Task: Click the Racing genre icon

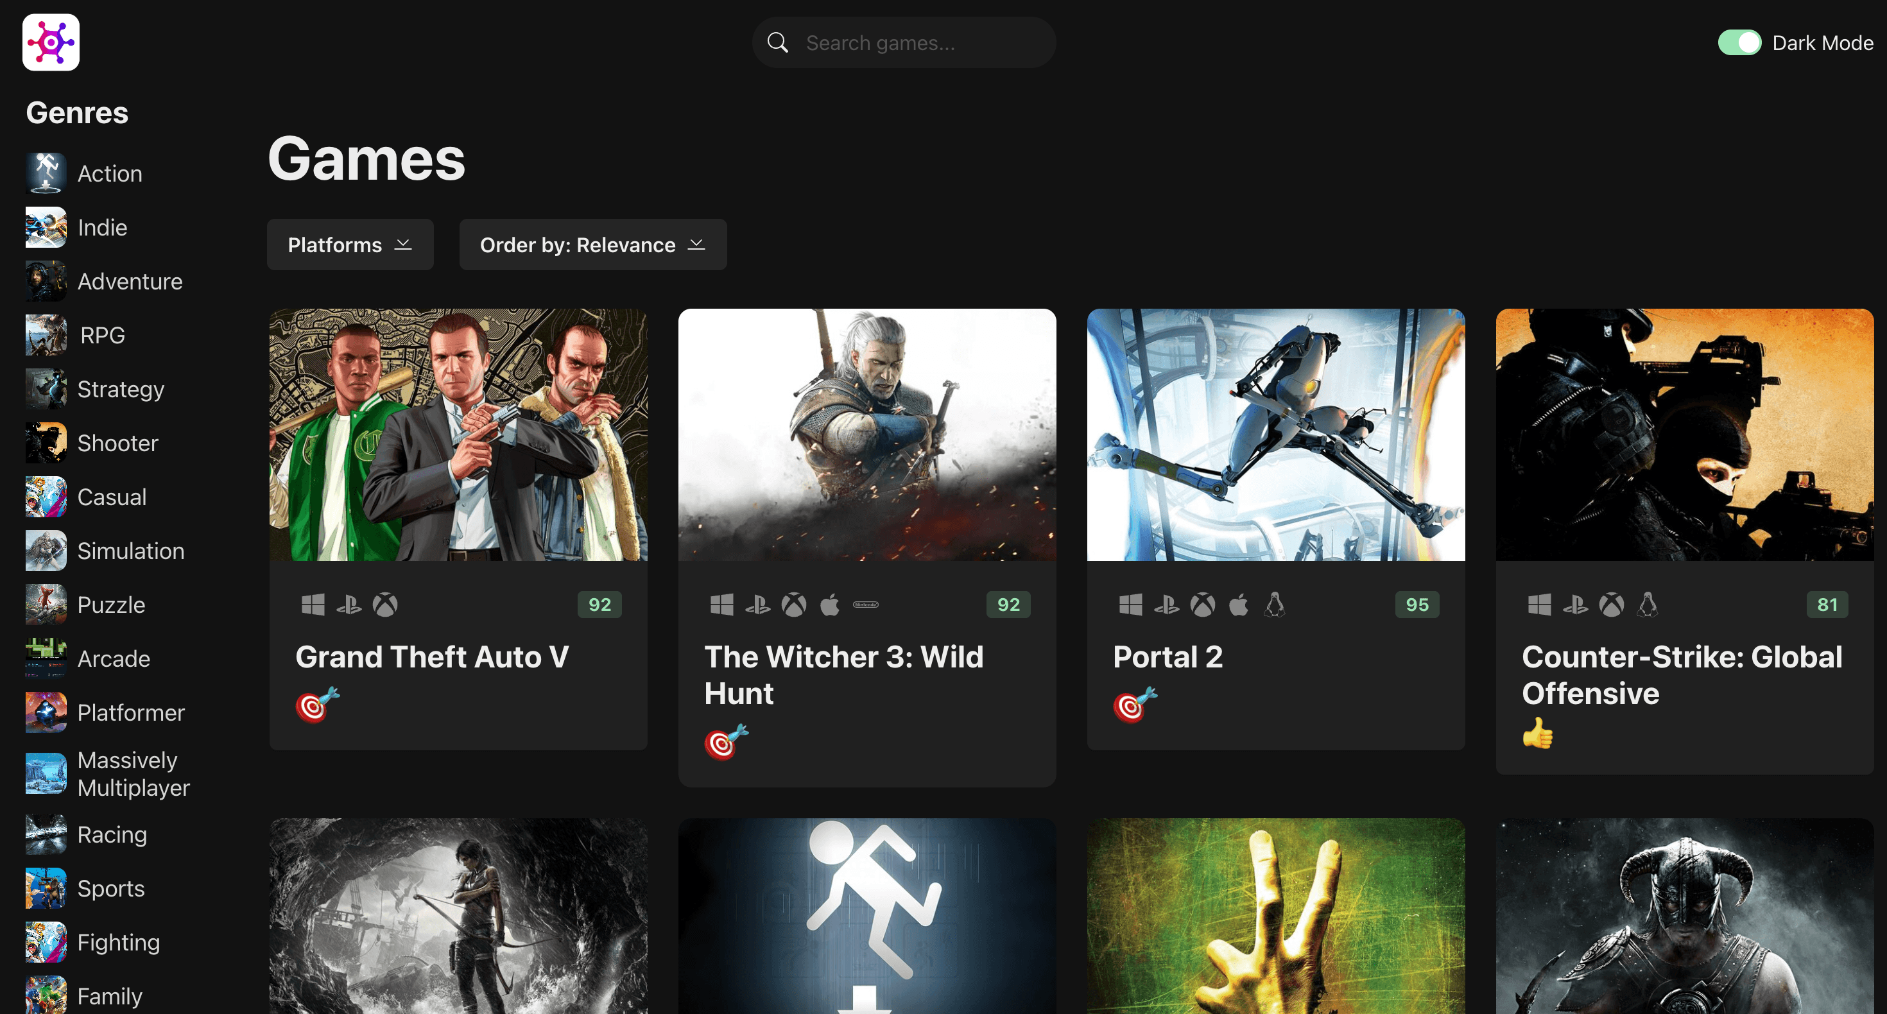Action: coord(45,834)
